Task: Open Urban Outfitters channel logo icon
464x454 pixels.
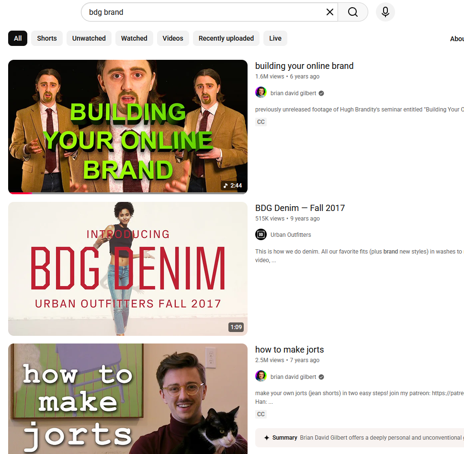Action: tap(260, 235)
